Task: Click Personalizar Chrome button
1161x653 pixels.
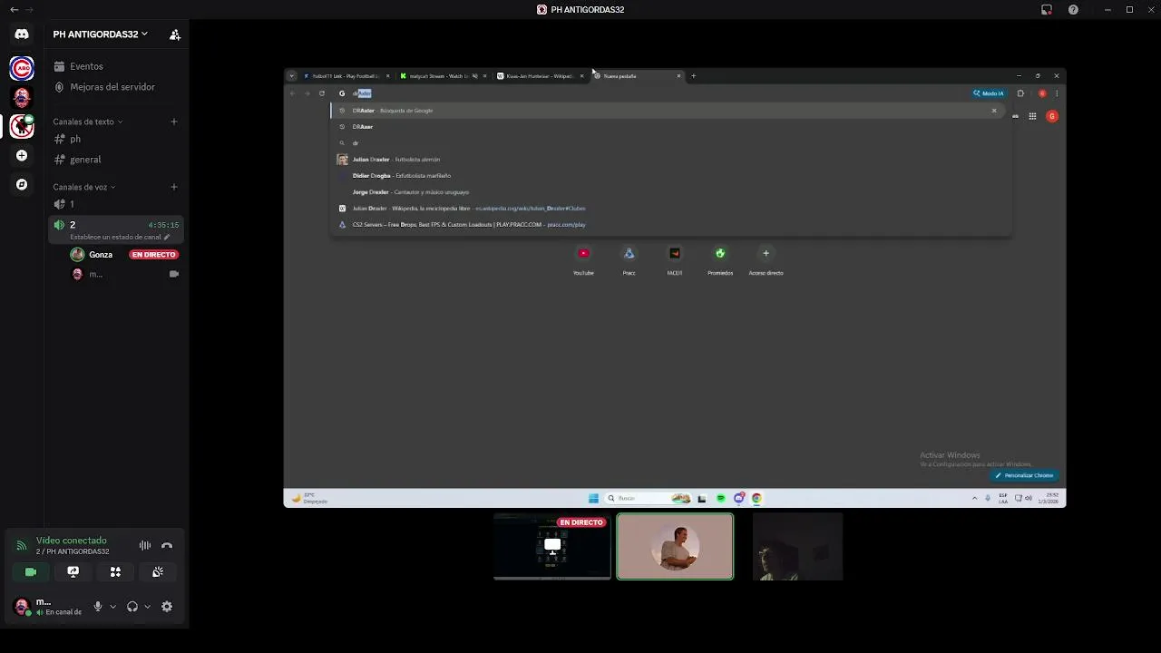Action: [x=1024, y=475]
